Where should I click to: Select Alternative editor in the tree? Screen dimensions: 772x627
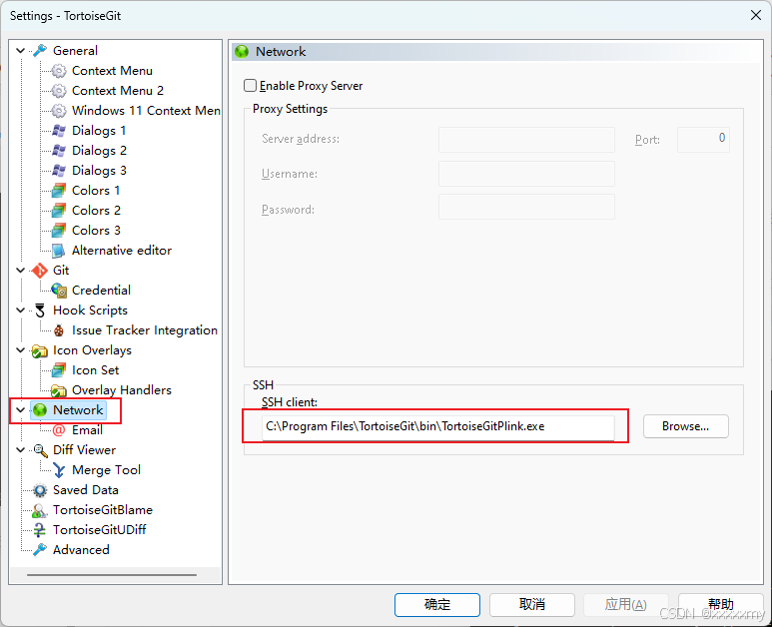pos(122,251)
